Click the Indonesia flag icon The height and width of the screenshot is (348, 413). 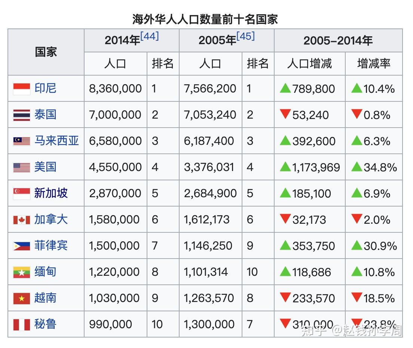coord(21,89)
